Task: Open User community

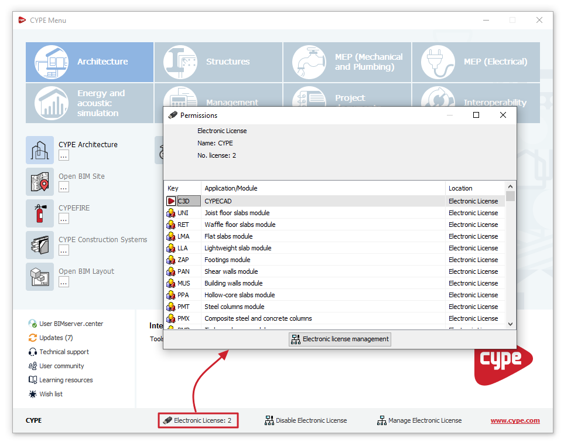Action: point(56,366)
